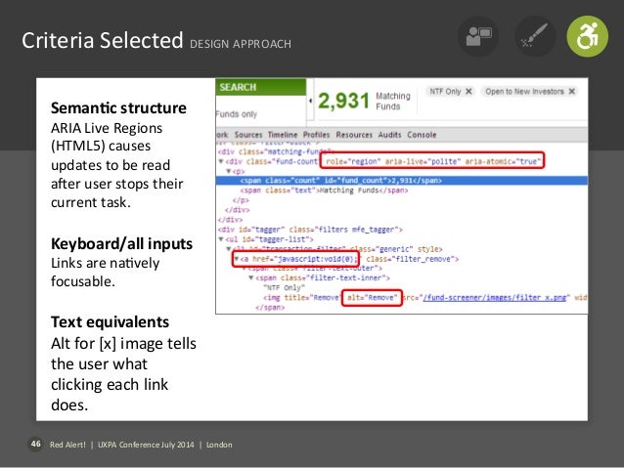
Task: Click the filter_x.png source link
Action: 494,297
